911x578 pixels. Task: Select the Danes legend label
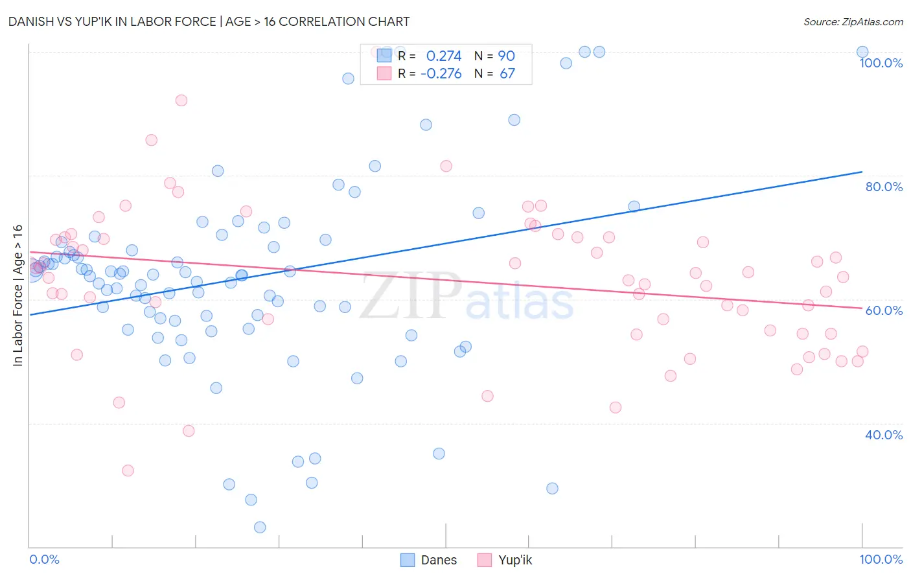[439, 560]
